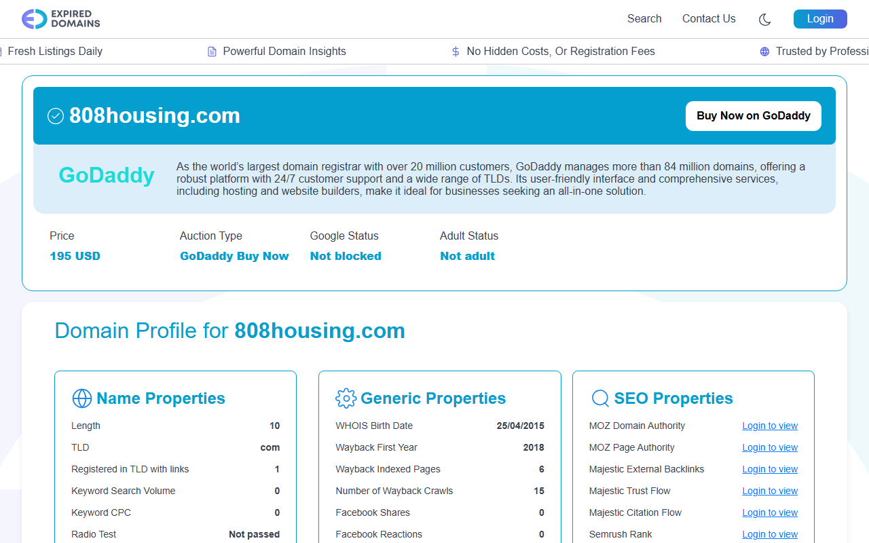The image size is (869, 543).
Task: Click the SEO Properties heading
Action: point(673,398)
